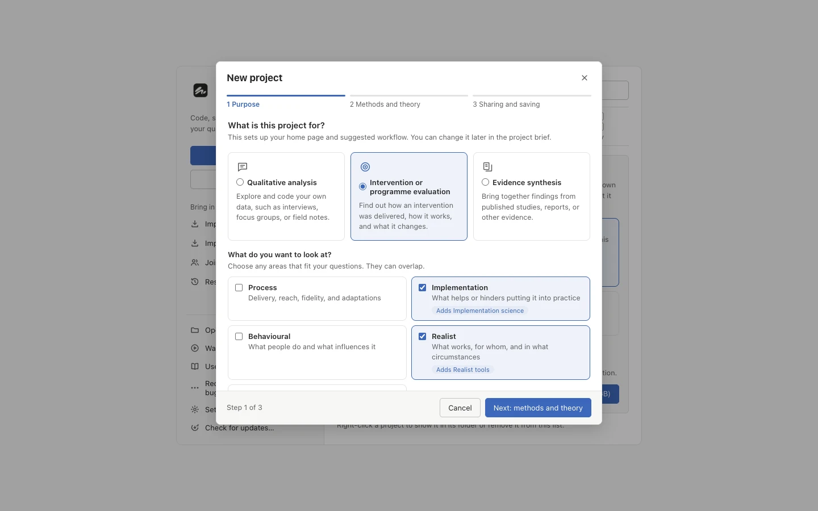Click the Qualitative analysis chat icon
Image resolution: width=818 pixels, height=511 pixels.
tap(243, 167)
